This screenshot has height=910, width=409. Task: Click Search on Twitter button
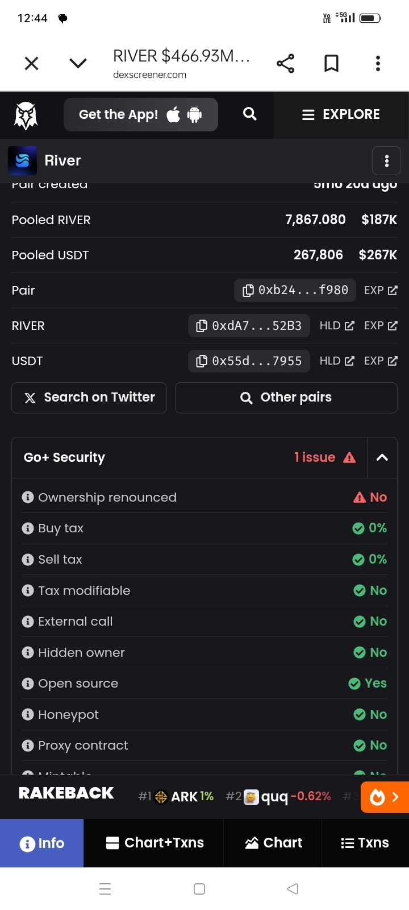(89, 398)
